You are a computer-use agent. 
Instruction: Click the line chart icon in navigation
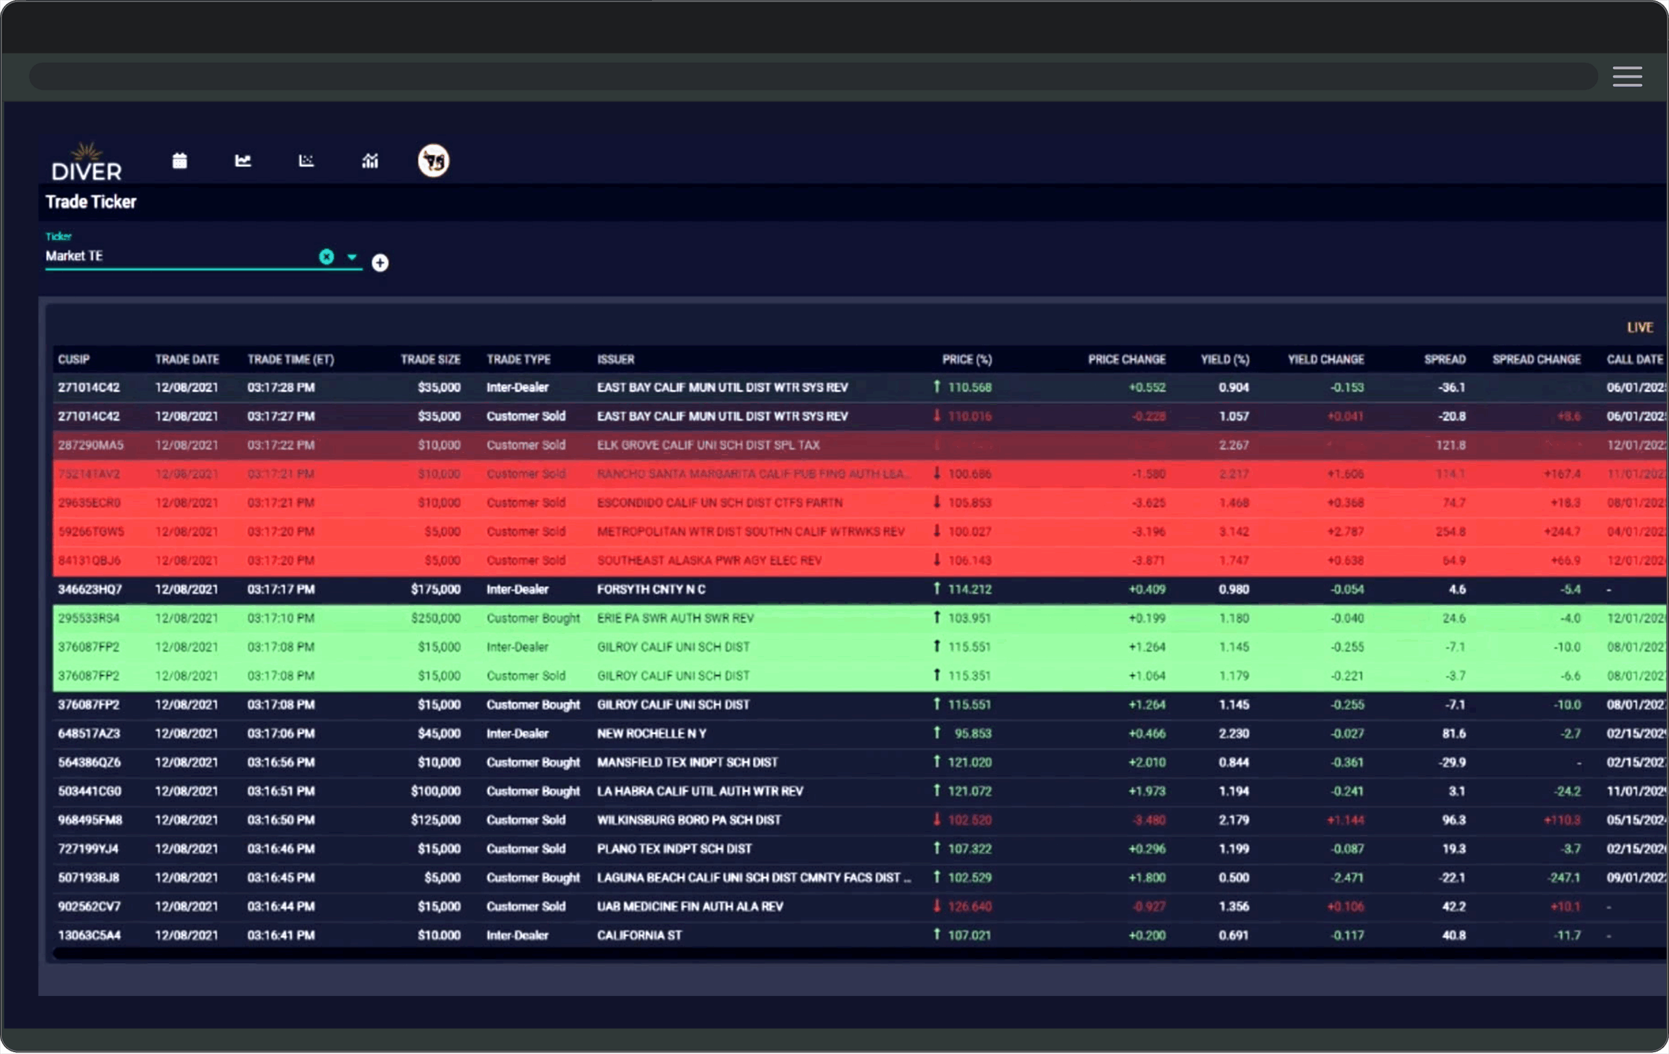(x=243, y=162)
